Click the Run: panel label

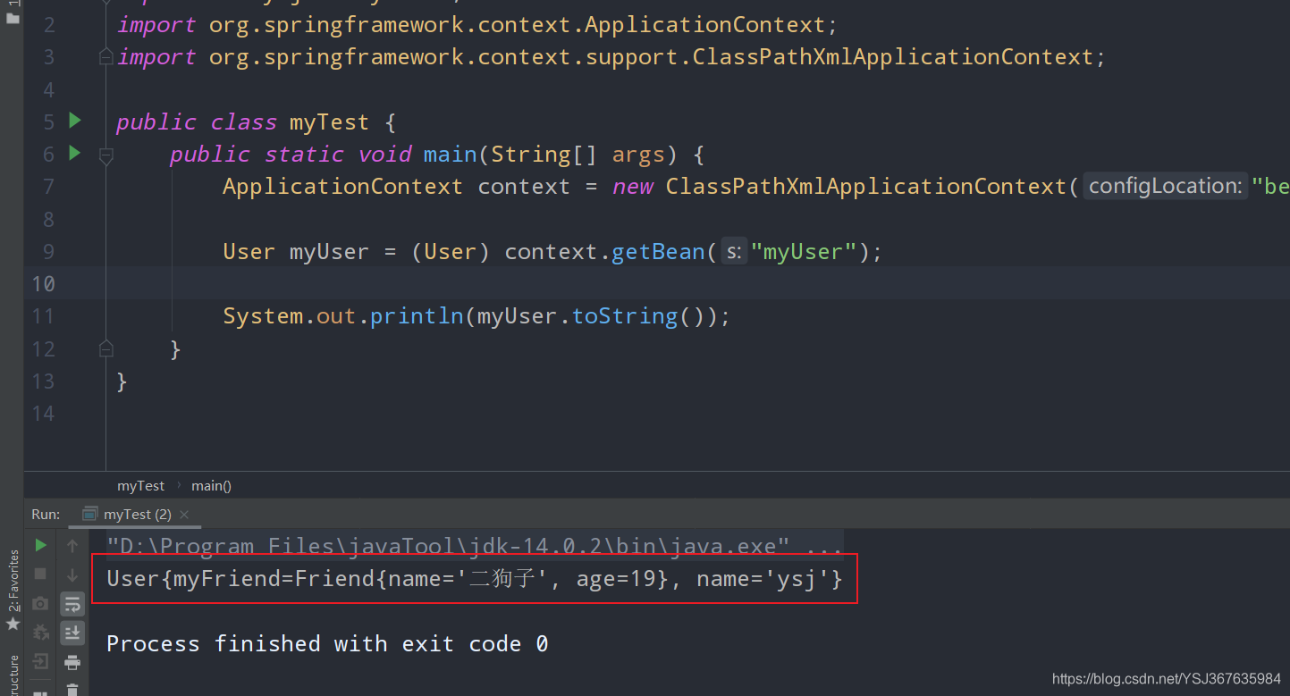click(x=46, y=514)
